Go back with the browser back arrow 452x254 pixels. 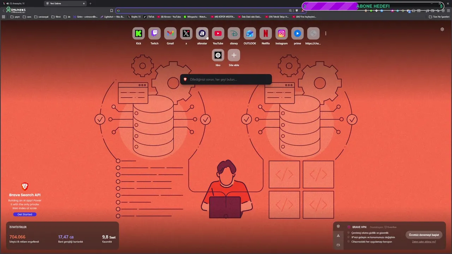pyautogui.click(x=4, y=11)
